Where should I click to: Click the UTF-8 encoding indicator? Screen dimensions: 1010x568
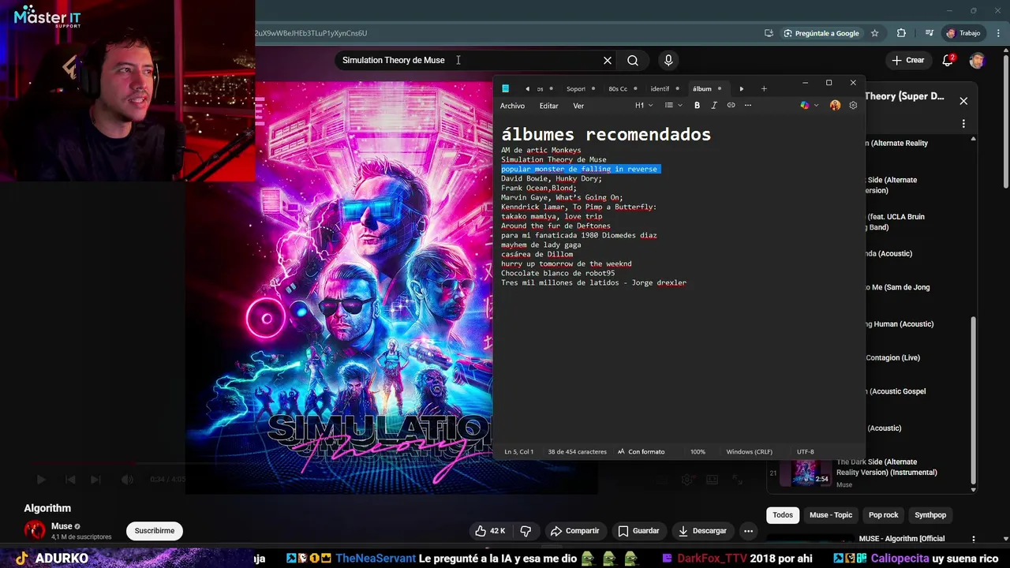coord(805,452)
